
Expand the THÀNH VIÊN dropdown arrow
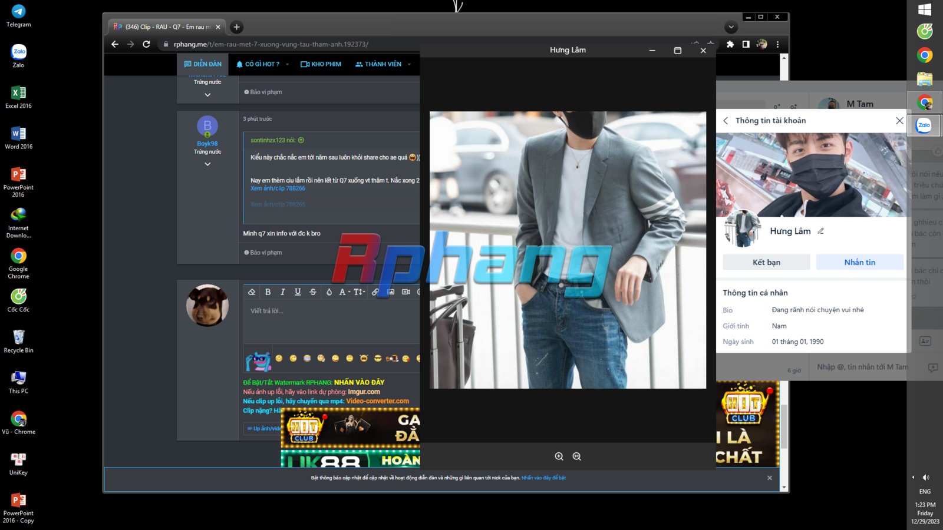tap(409, 64)
